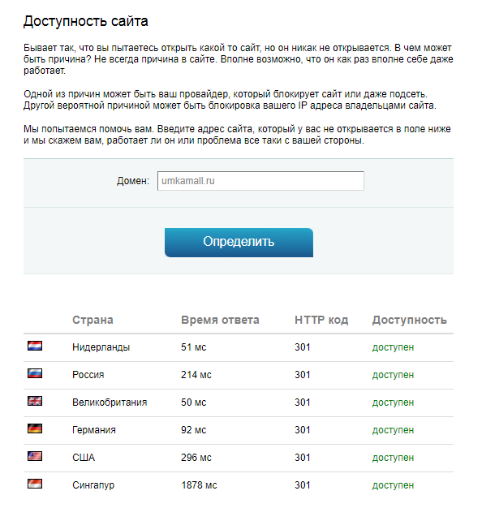Screen dimensions: 482x508
Task: Click the Доступность сайта page heading
Action: point(86,21)
